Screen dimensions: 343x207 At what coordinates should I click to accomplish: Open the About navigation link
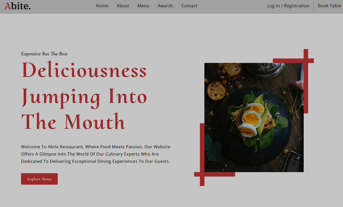coord(123,6)
